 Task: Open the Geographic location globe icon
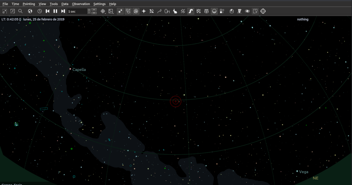point(30,11)
